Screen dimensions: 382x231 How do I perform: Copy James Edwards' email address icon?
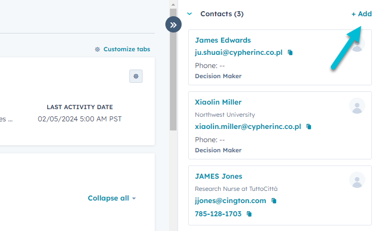pos(290,52)
